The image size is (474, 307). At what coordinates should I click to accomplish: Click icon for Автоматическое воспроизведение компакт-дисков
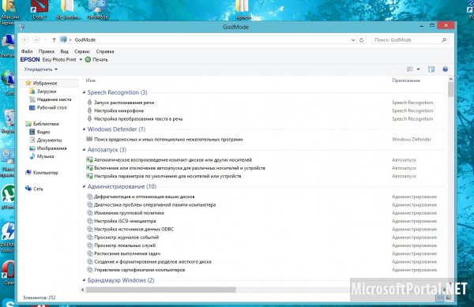pos(89,159)
